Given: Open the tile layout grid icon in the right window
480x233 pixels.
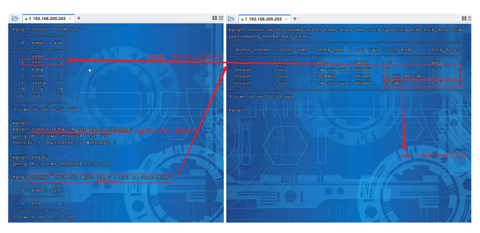Looking at the screenshot, I should (464, 18).
